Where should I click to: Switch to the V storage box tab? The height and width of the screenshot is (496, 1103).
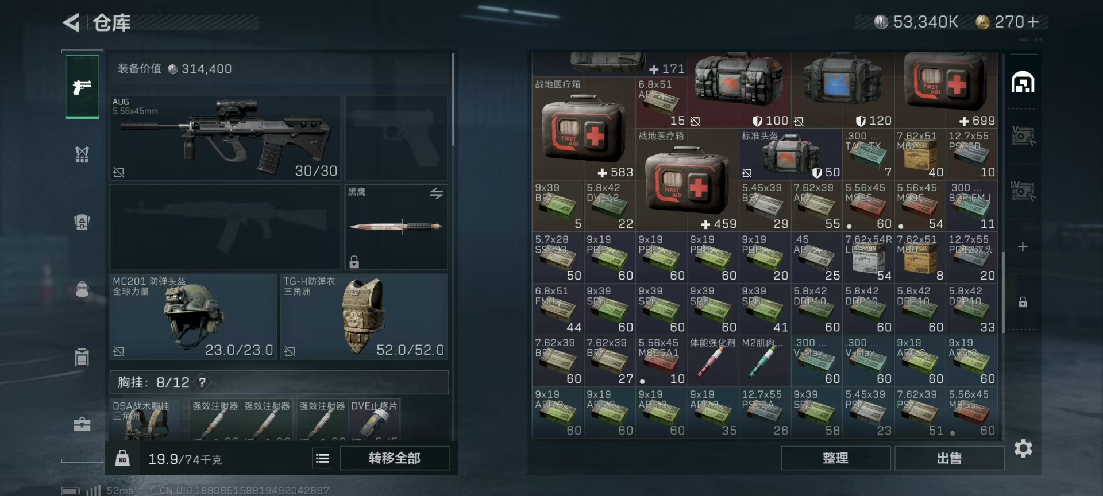(x=1023, y=136)
